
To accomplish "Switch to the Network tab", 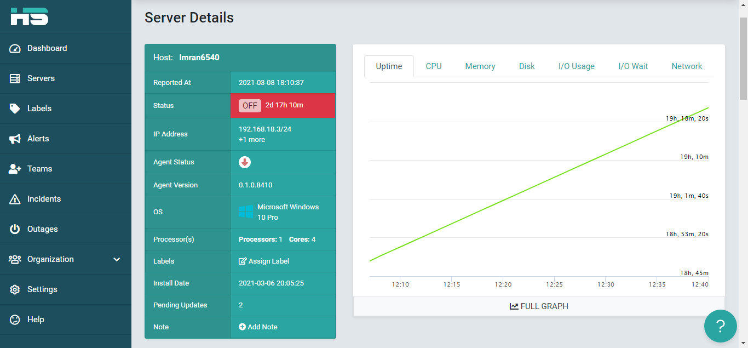I will tap(687, 66).
